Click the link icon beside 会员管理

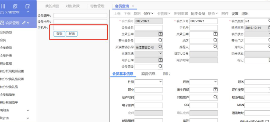[24, 23]
